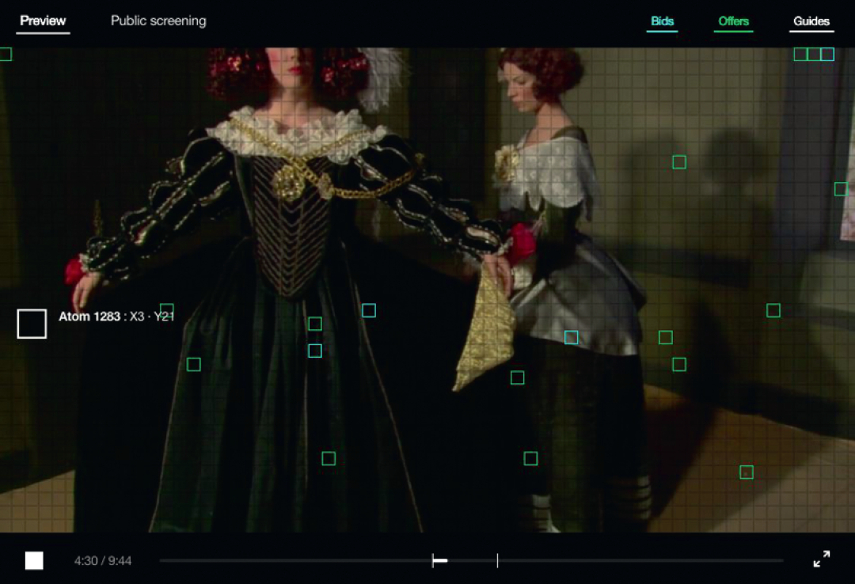The height and width of the screenshot is (584, 855).
Task: Select the green square by the right-edge window
Action: pyautogui.click(x=840, y=189)
